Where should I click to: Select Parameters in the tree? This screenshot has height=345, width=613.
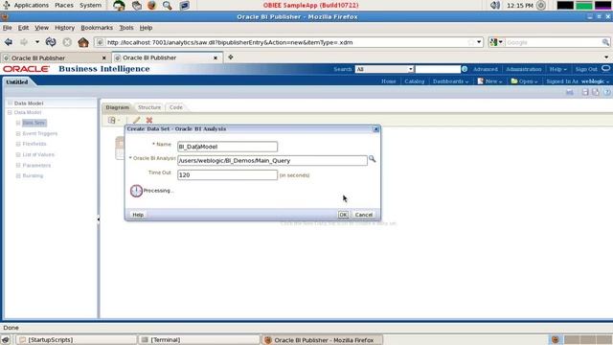pyautogui.click(x=36, y=166)
